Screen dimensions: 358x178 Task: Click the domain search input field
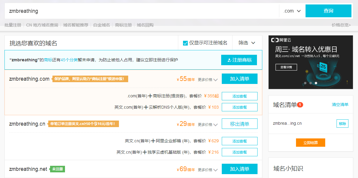point(142,11)
